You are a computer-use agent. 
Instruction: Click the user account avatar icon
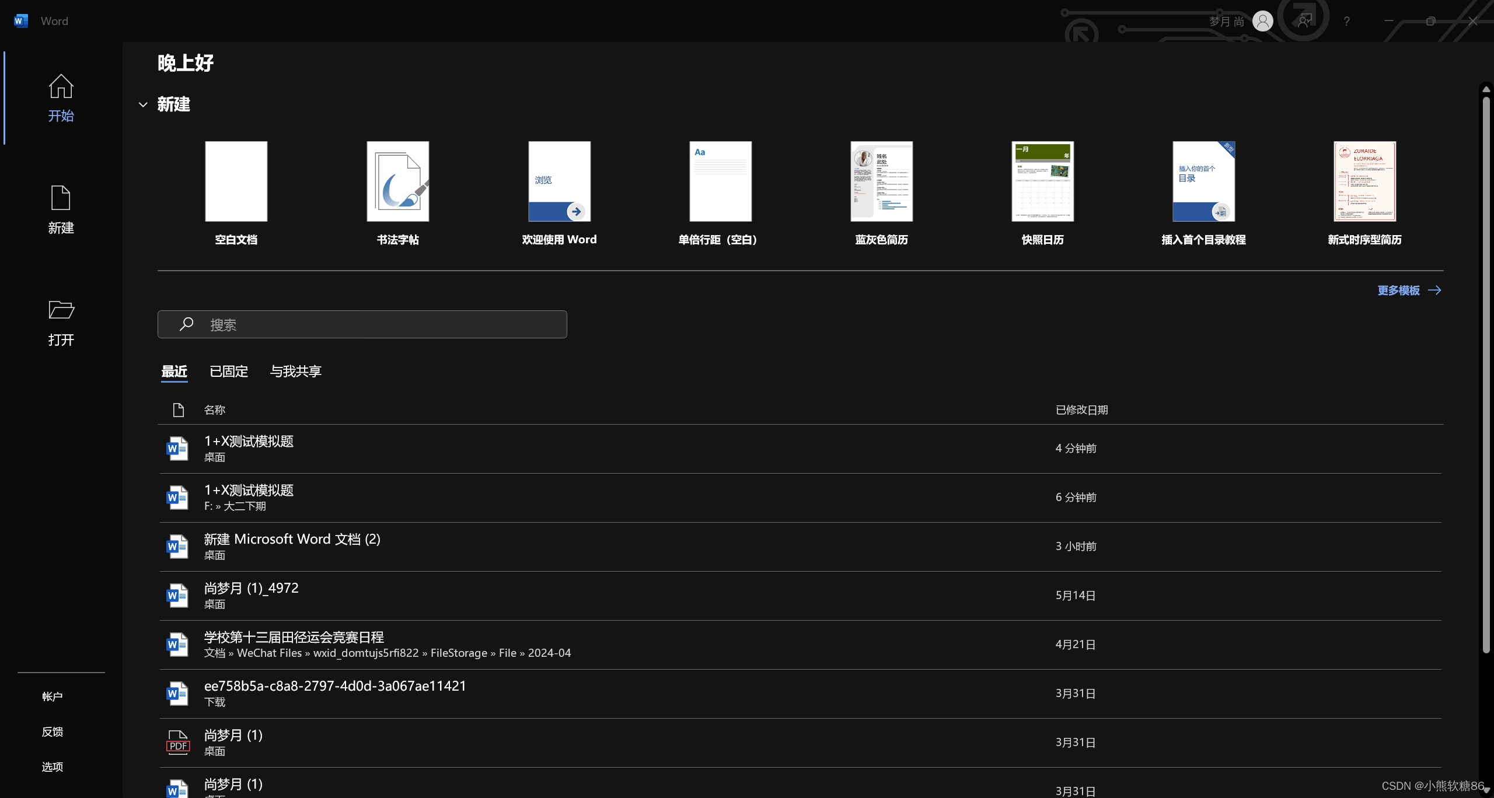tap(1262, 22)
